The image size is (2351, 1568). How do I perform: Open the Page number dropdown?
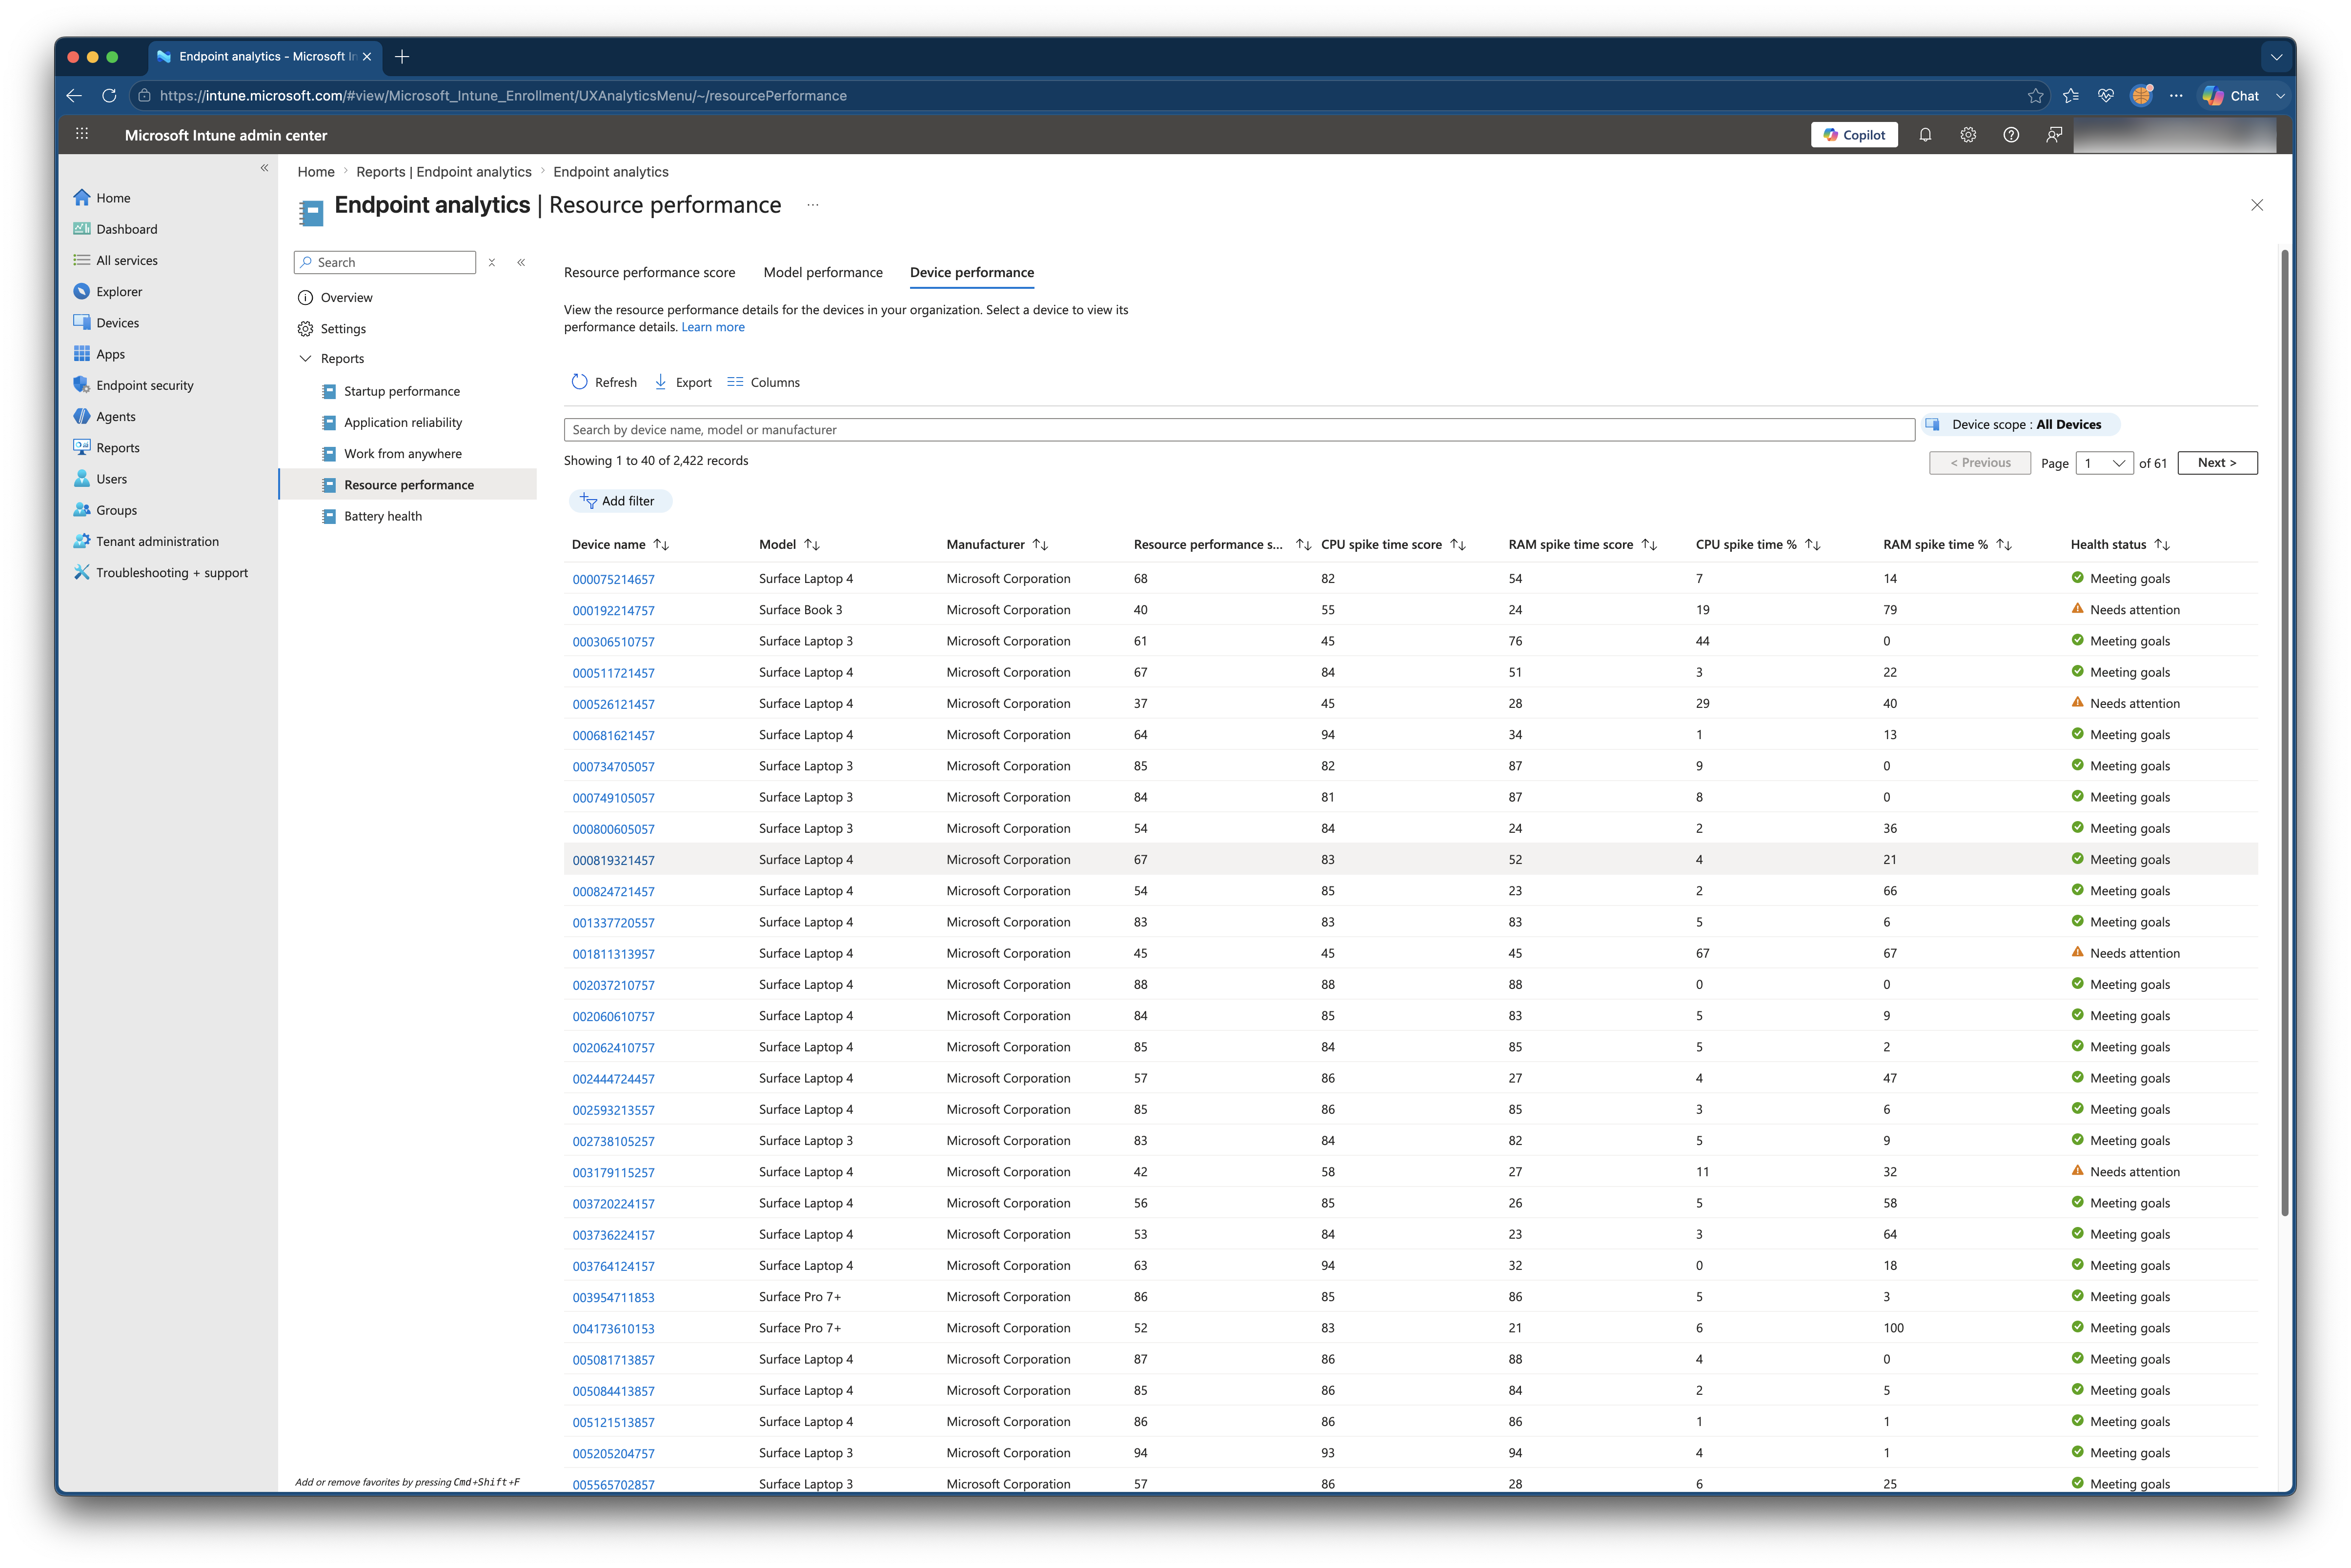(x=2105, y=463)
